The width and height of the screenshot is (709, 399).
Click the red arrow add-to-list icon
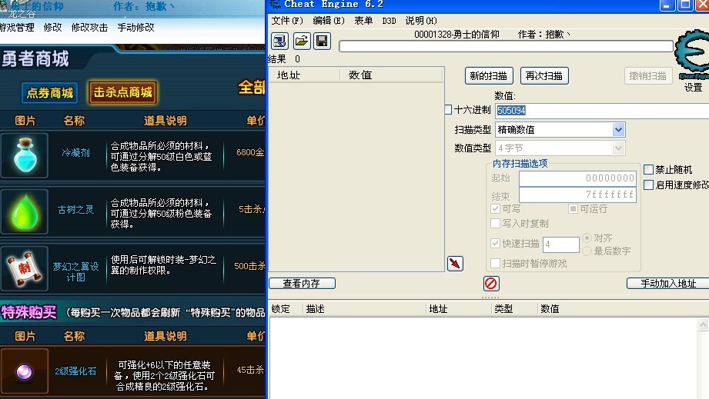(x=455, y=263)
